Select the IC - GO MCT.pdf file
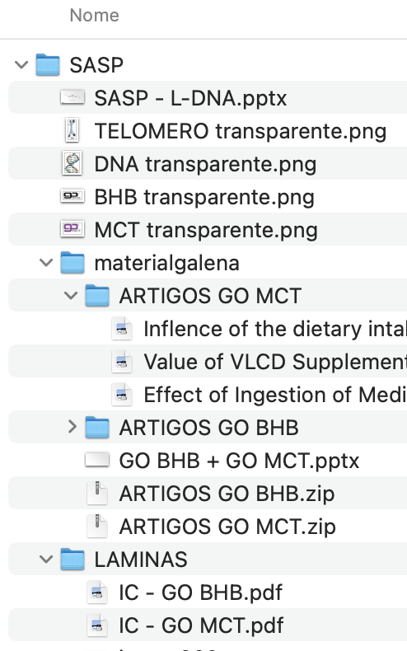This screenshot has width=407, height=651. coord(208,625)
